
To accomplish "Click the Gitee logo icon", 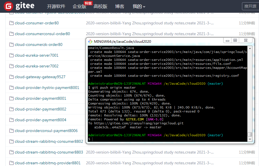I will tap(9, 6).
